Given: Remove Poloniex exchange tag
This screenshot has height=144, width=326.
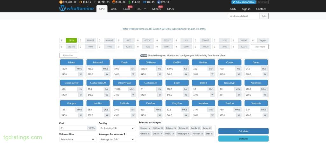Looking at the screenshot, I should [x=202, y=133].
